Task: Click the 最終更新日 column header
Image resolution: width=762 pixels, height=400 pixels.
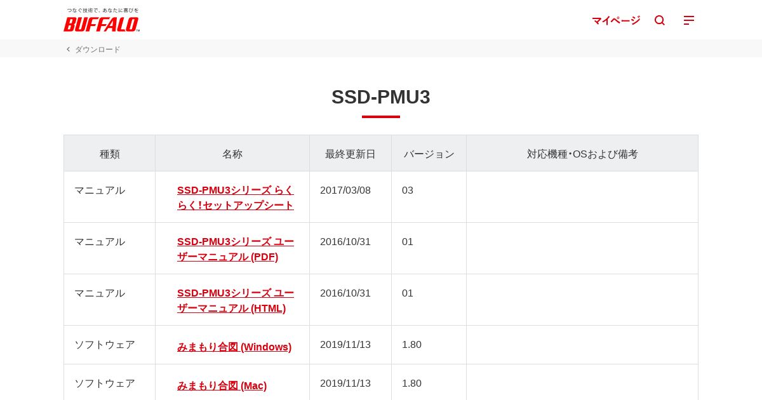Action: 350,154
